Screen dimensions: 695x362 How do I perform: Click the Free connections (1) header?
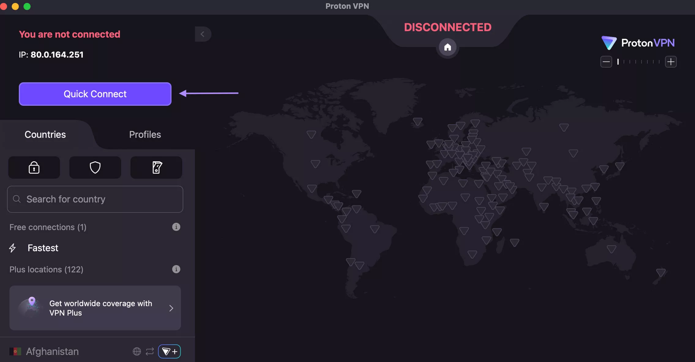pyautogui.click(x=48, y=227)
